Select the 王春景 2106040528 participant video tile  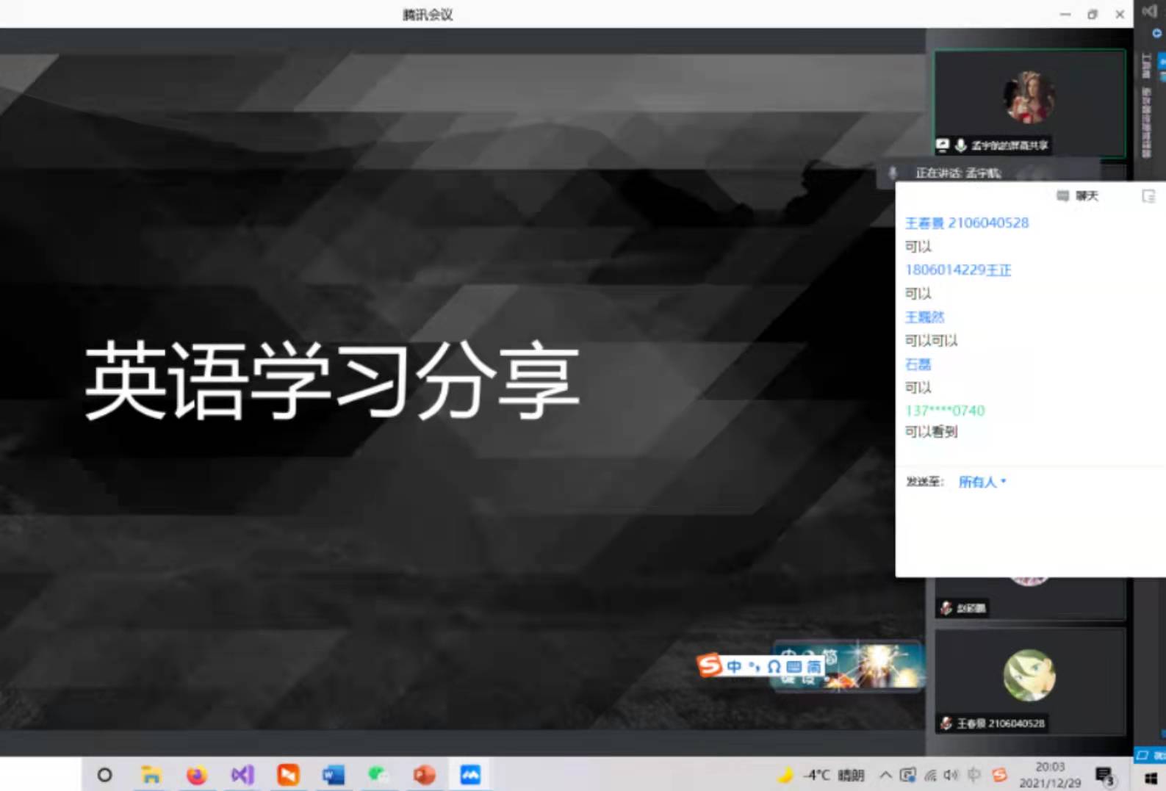[1029, 681]
